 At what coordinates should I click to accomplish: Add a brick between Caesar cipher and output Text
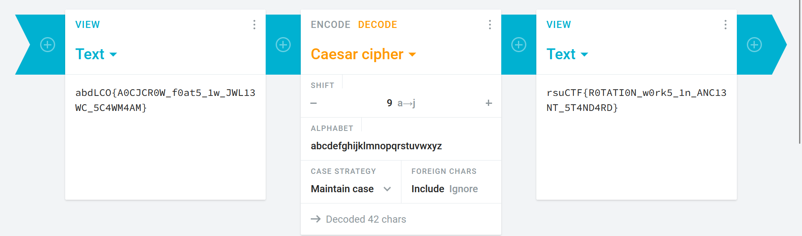519,45
